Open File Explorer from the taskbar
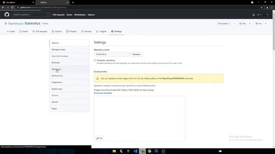This screenshot has height=154, width=275. [x=114, y=151]
